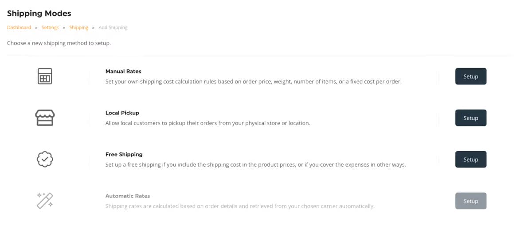Screen dimensions: 532x236
Task: Click the Free Shipping badge checkmark icon
Action: [x=45, y=159]
